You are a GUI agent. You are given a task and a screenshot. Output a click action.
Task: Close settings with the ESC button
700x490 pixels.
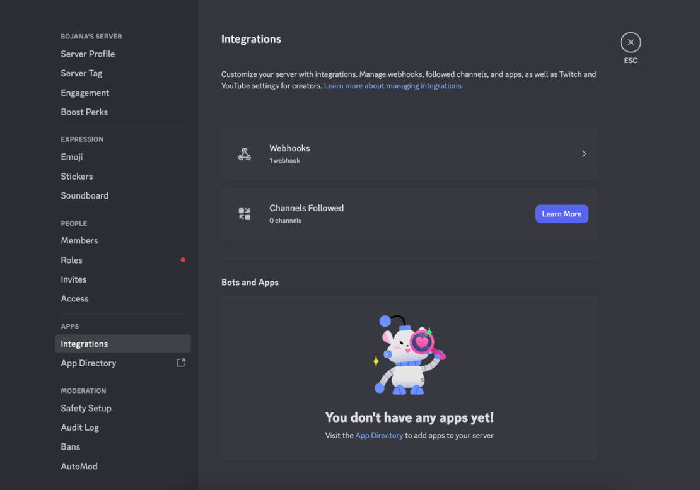tap(630, 41)
